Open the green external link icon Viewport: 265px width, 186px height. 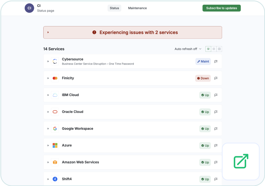tap(241, 161)
